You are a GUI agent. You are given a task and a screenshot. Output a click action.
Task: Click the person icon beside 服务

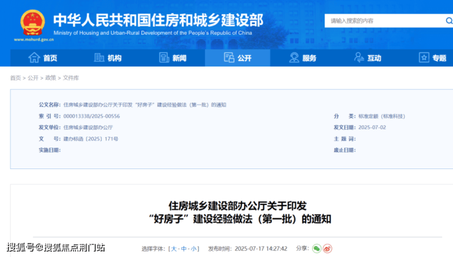tap(294, 57)
